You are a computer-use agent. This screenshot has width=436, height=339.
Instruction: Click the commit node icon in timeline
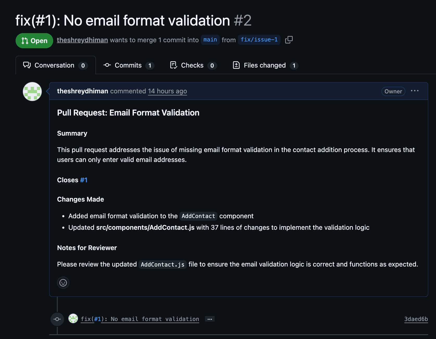pyautogui.click(x=57, y=319)
